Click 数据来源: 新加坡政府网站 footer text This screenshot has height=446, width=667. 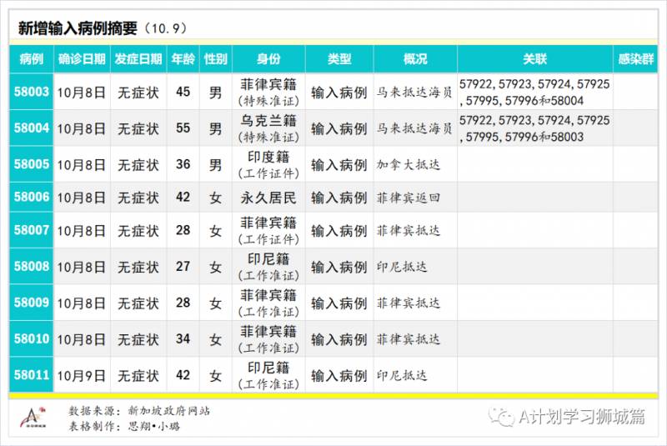click(139, 411)
